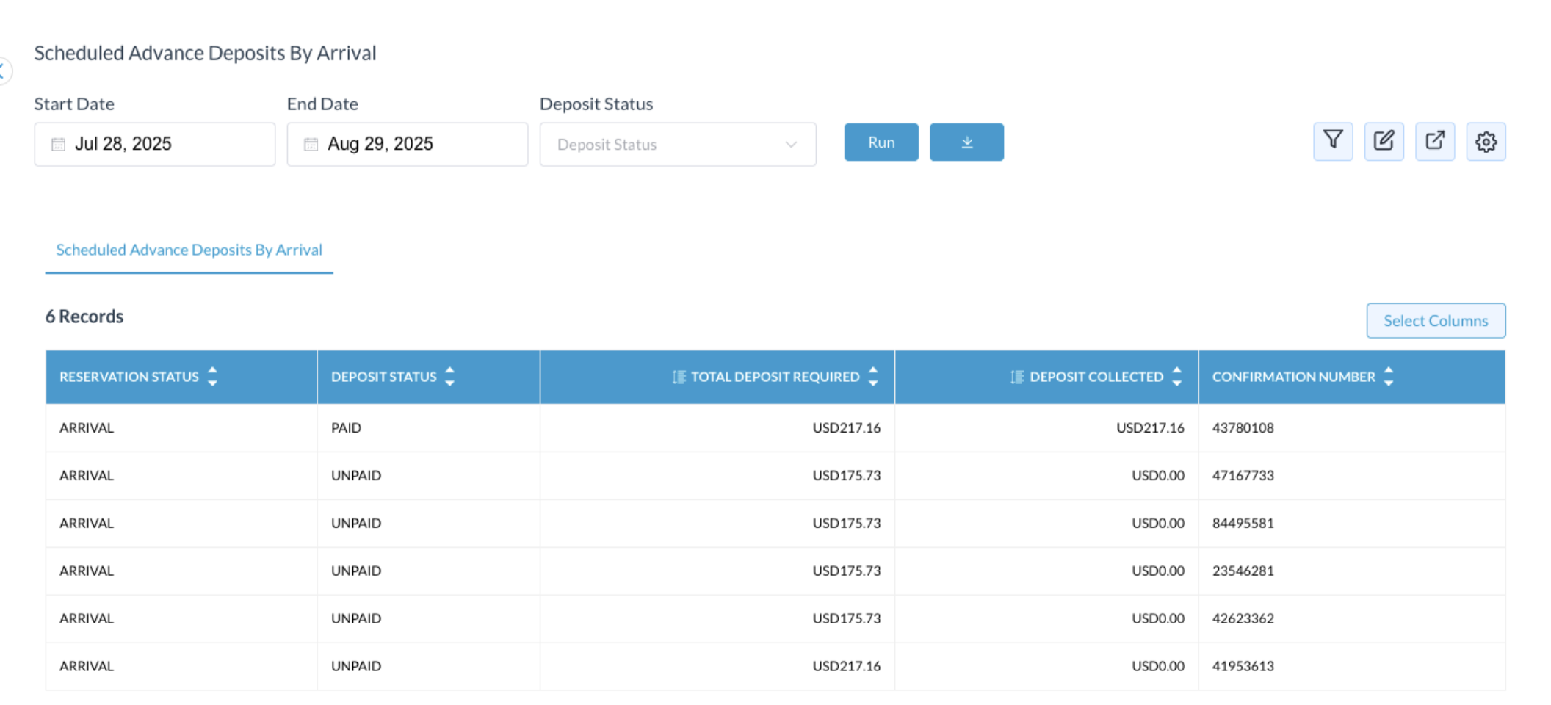The width and height of the screenshot is (1551, 705).
Task: Click calendar icon in Start Date field
Action: tap(58, 144)
